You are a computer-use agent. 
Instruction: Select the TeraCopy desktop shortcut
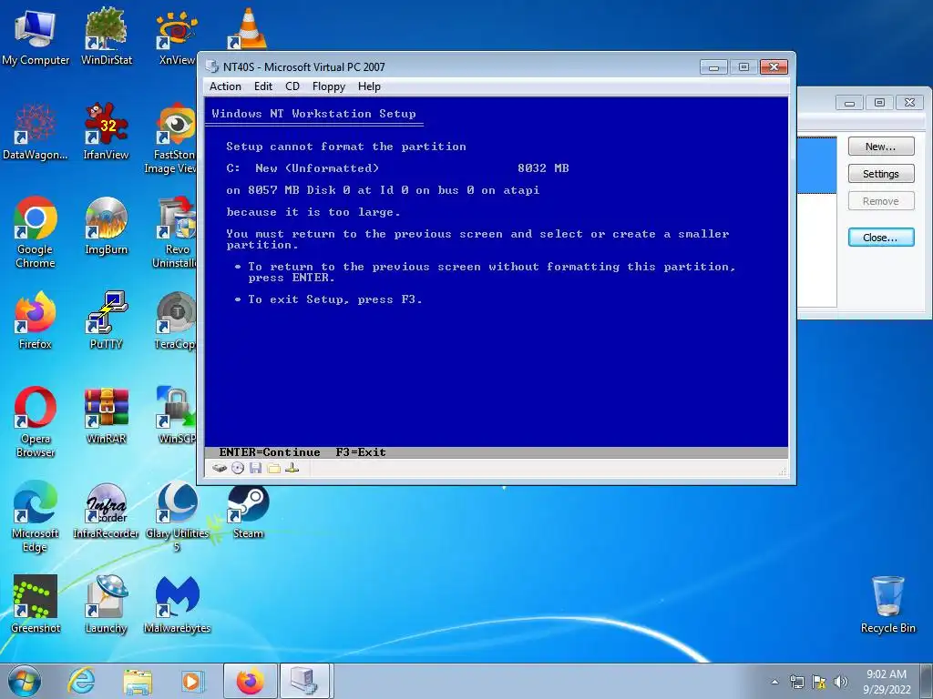pos(176,321)
